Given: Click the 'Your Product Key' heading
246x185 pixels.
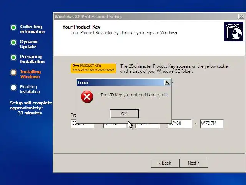Looking at the screenshot, I should (81, 27).
